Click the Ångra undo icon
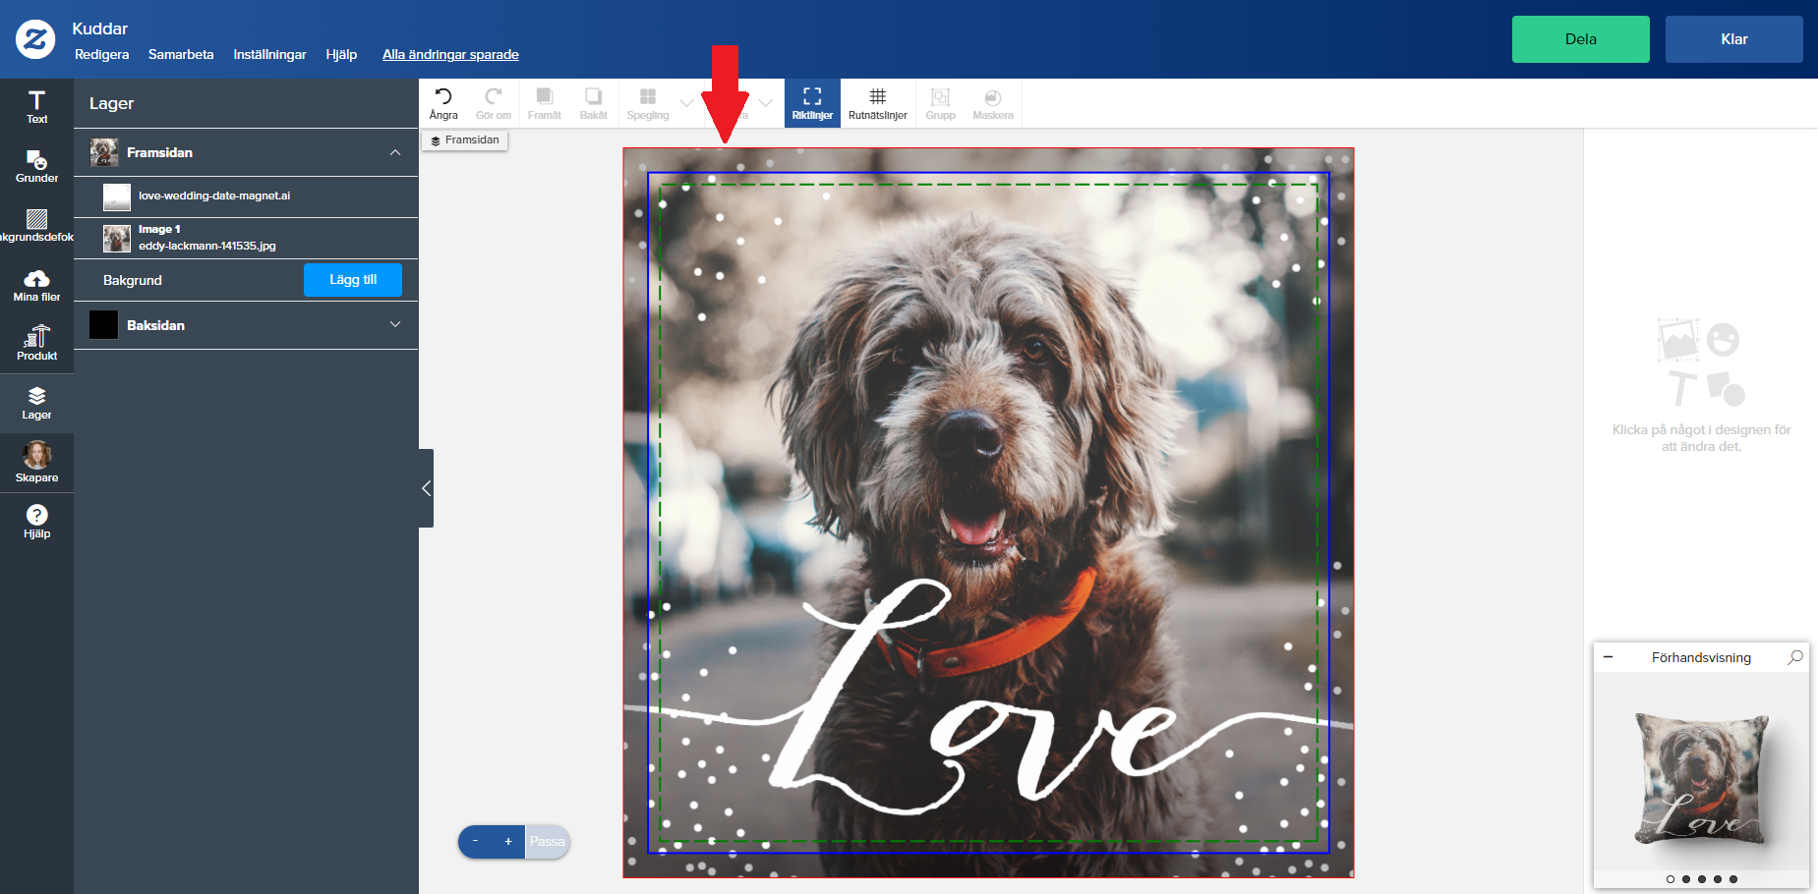 [x=443, y=103]
